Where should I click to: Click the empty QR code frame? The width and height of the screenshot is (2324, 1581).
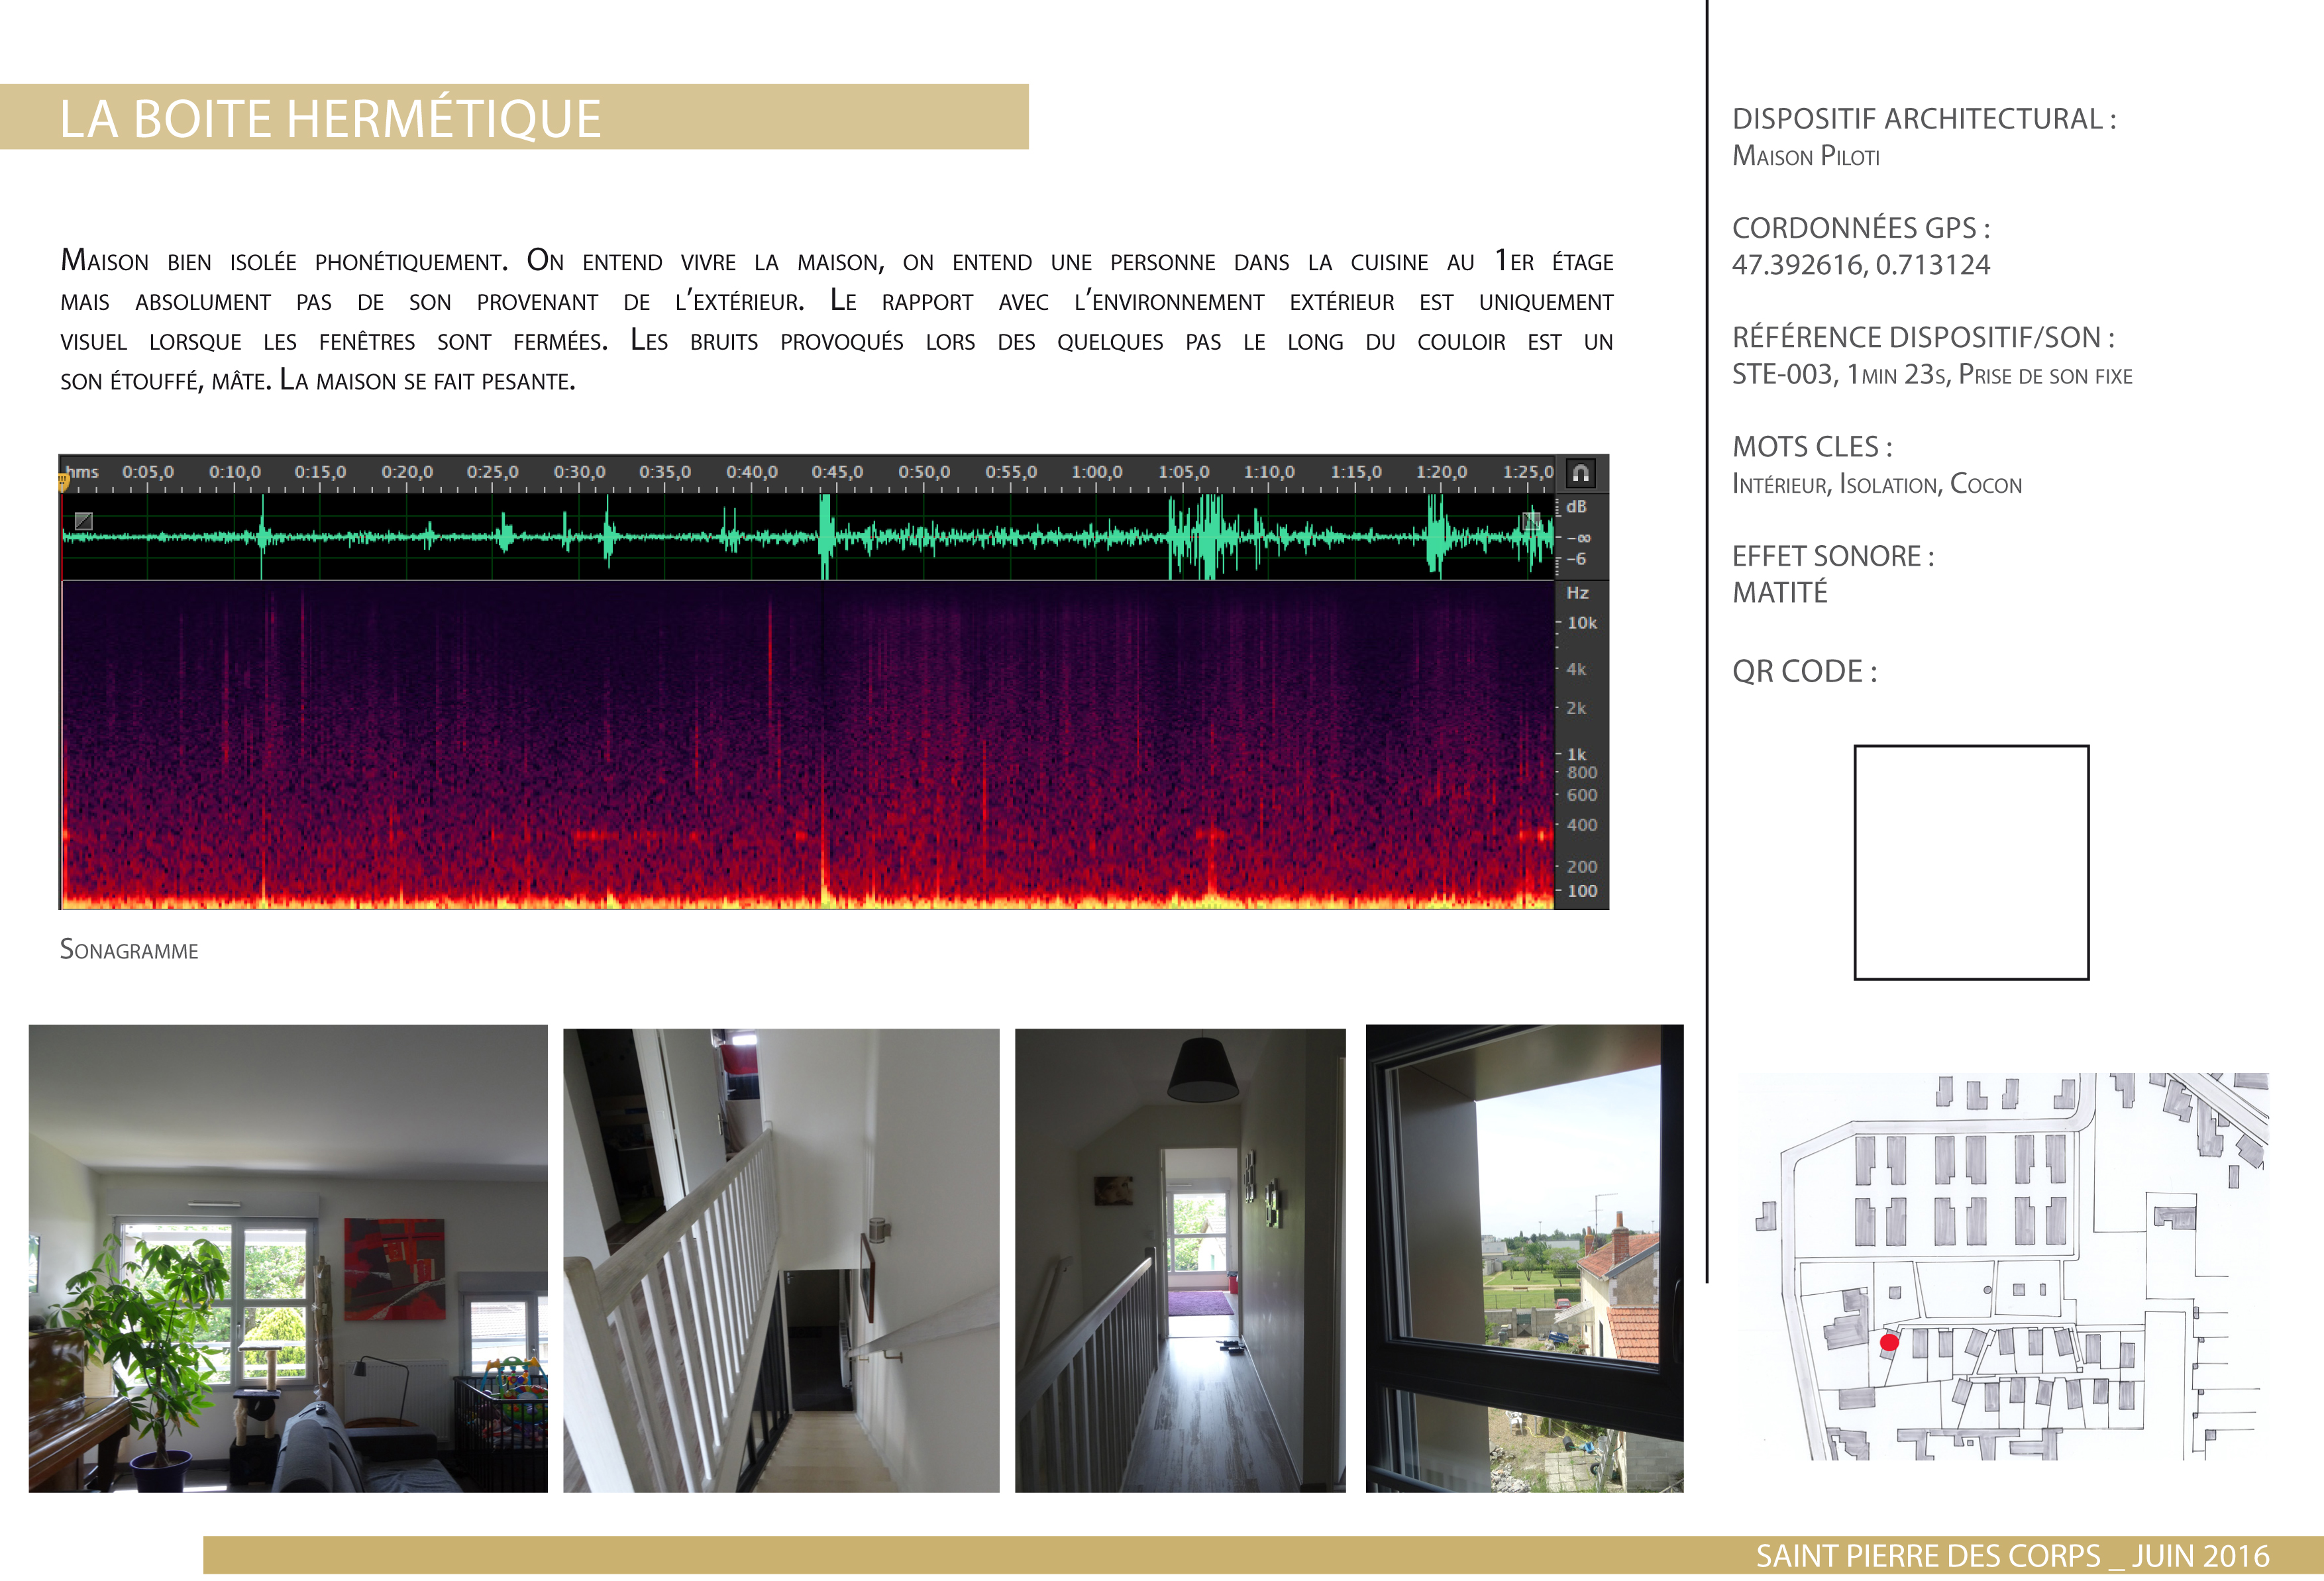click(1971, 862)
